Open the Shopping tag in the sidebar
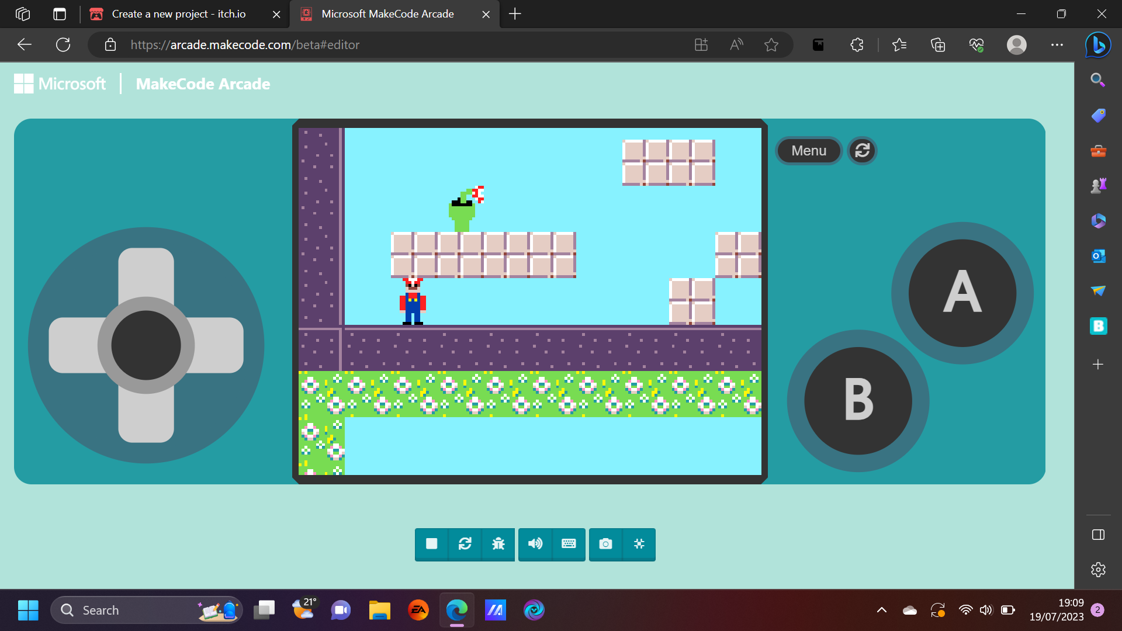The height and width of the screenshot is (631, 1122). point(1098,115)
